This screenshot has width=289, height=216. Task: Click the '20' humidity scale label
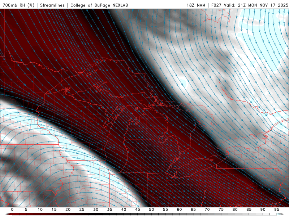(x=68, y=210)
